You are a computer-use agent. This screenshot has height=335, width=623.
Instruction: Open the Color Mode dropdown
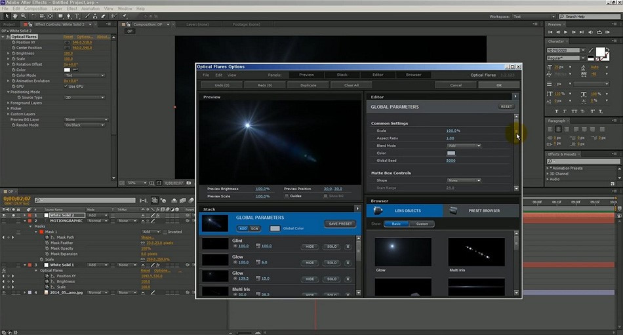[x=85, y=75]
